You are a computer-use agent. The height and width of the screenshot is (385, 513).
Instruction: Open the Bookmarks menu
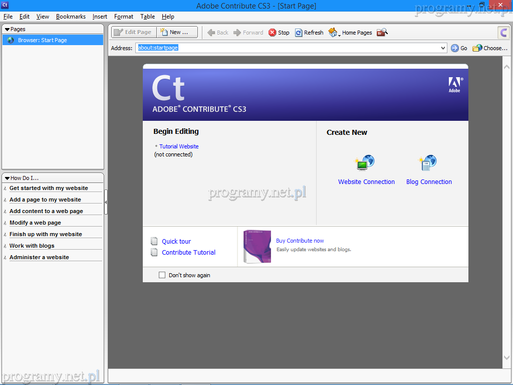[x=71, y=17]
